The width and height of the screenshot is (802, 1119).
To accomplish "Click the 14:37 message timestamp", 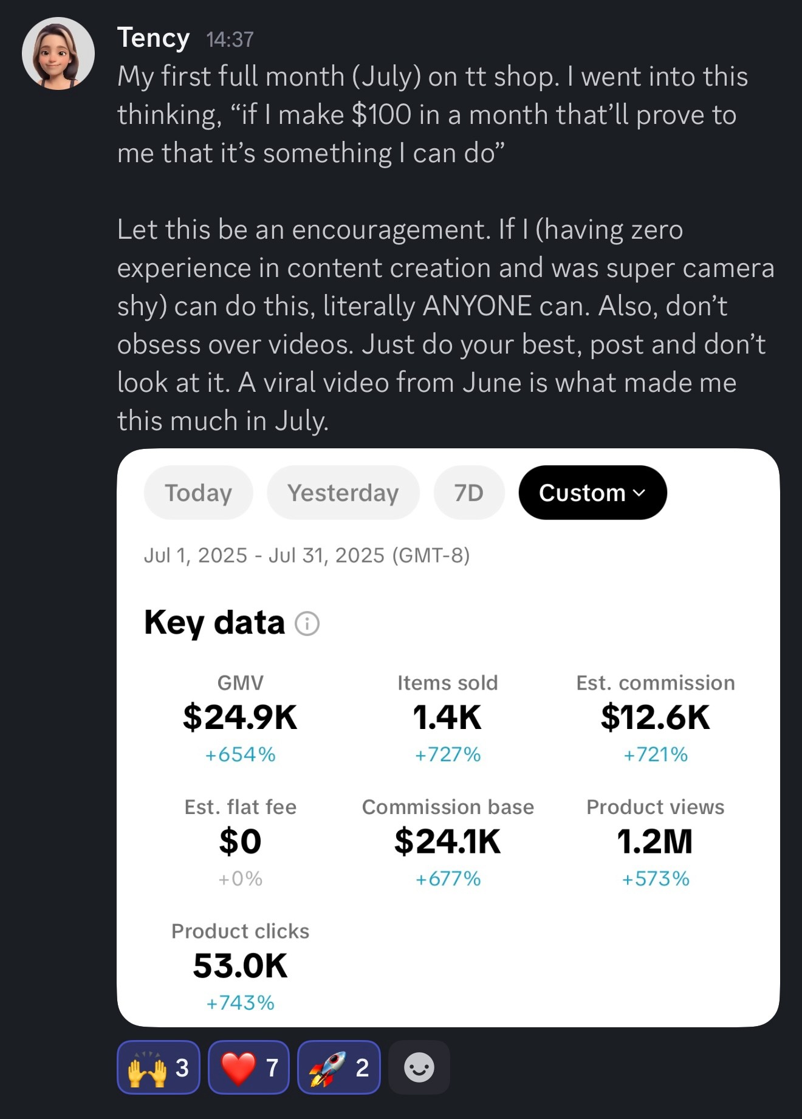I will 230,39.
